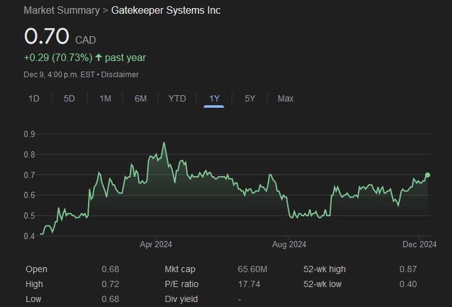This screenshot has width=452, height=307.
Task: Click the upward green arrow icon
Action: [x=99, y=57]
